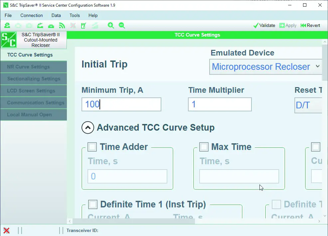328x236 pixels.
Task: Open Local Manual Open in sidebar
Action: tap(34, 115)
